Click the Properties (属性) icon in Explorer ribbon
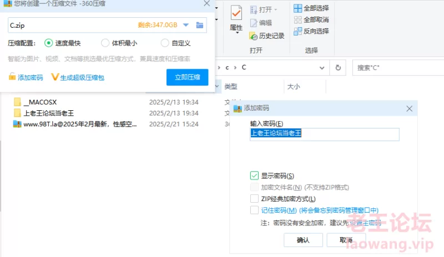 pos(236,13)
